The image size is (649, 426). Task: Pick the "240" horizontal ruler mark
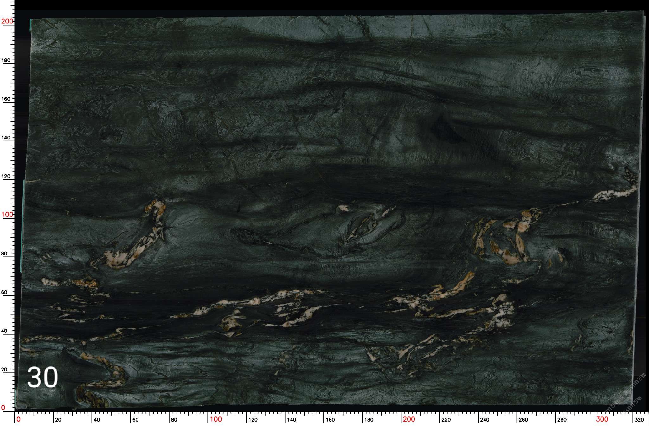pos(485,420)
